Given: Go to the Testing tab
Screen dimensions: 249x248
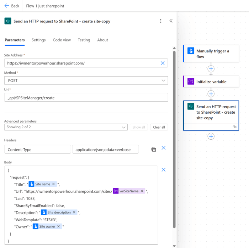Looking at the screenshot, I should tap(84, 40).
